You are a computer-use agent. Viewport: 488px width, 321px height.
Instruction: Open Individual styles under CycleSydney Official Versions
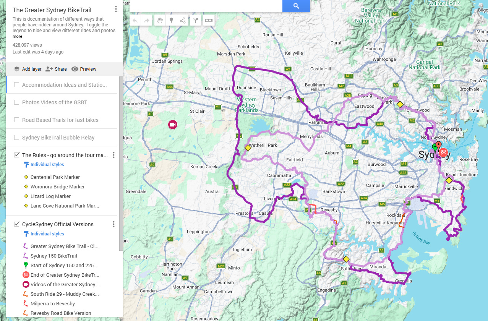click(47, 234)
